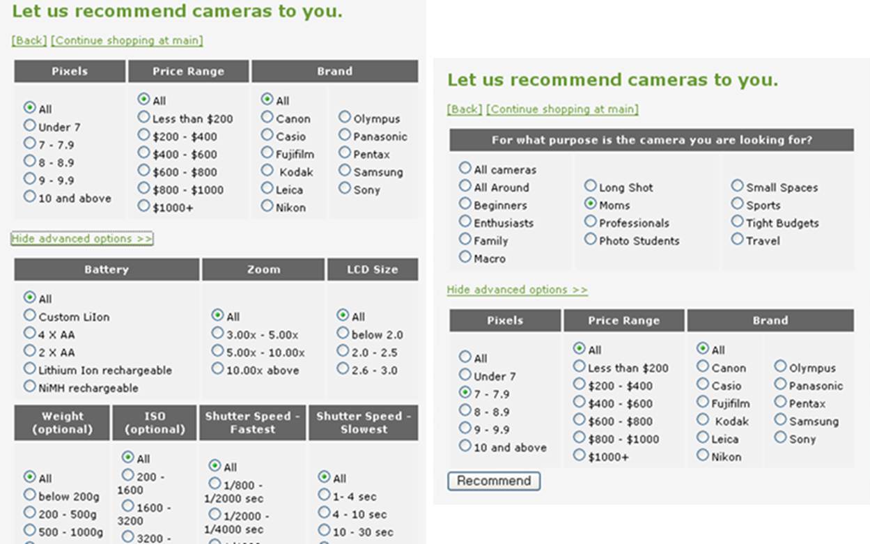Viewport: 870px width, 544px height.
Task: Select zoom '5.00x - 10.00x' radio
Action: coord(217,350)
